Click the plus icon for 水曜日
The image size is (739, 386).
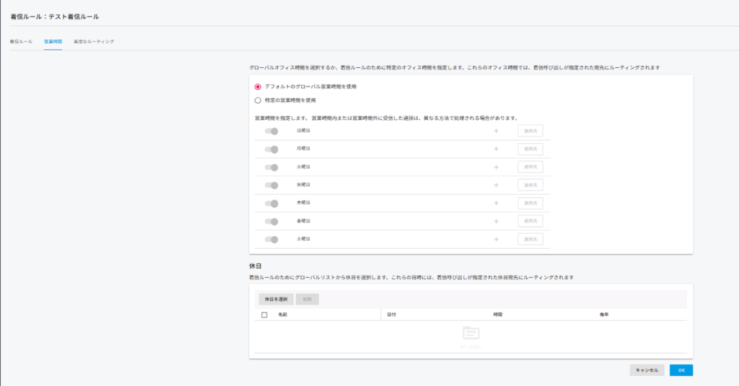click(x=496, y=185)
